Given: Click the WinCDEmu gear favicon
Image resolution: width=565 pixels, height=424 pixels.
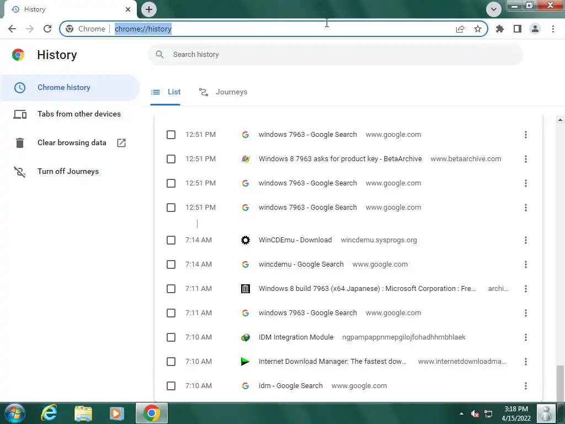Looking at the screenshot, I should pos(246,240).
